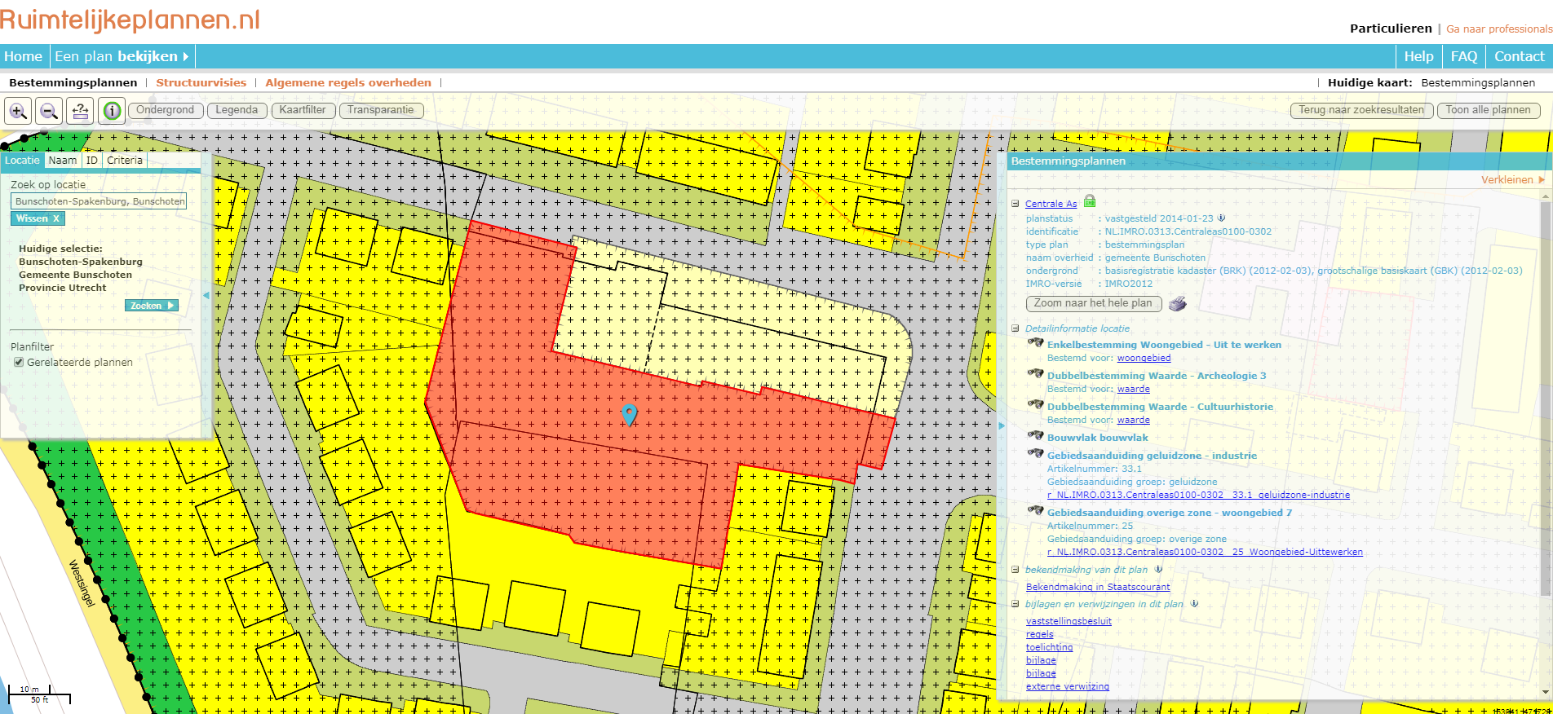Collapse right panel with its edge arrow
The width and height of the screenshot is (1553, 714).
pyautogui.click(x=1002, y=425)
